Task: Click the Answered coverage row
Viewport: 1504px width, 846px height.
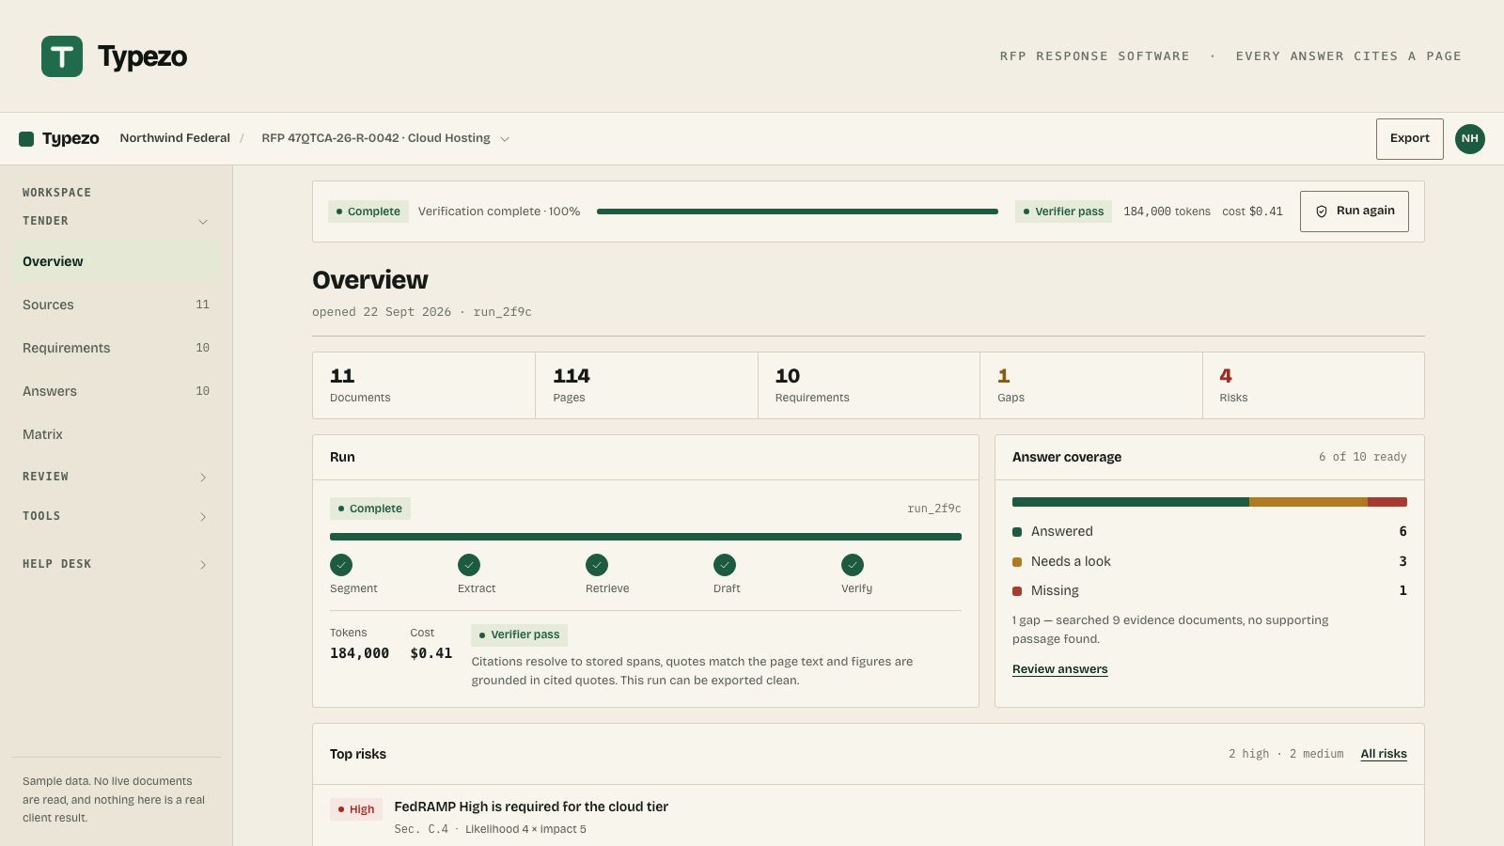Action: click(x=1210, y=532)
